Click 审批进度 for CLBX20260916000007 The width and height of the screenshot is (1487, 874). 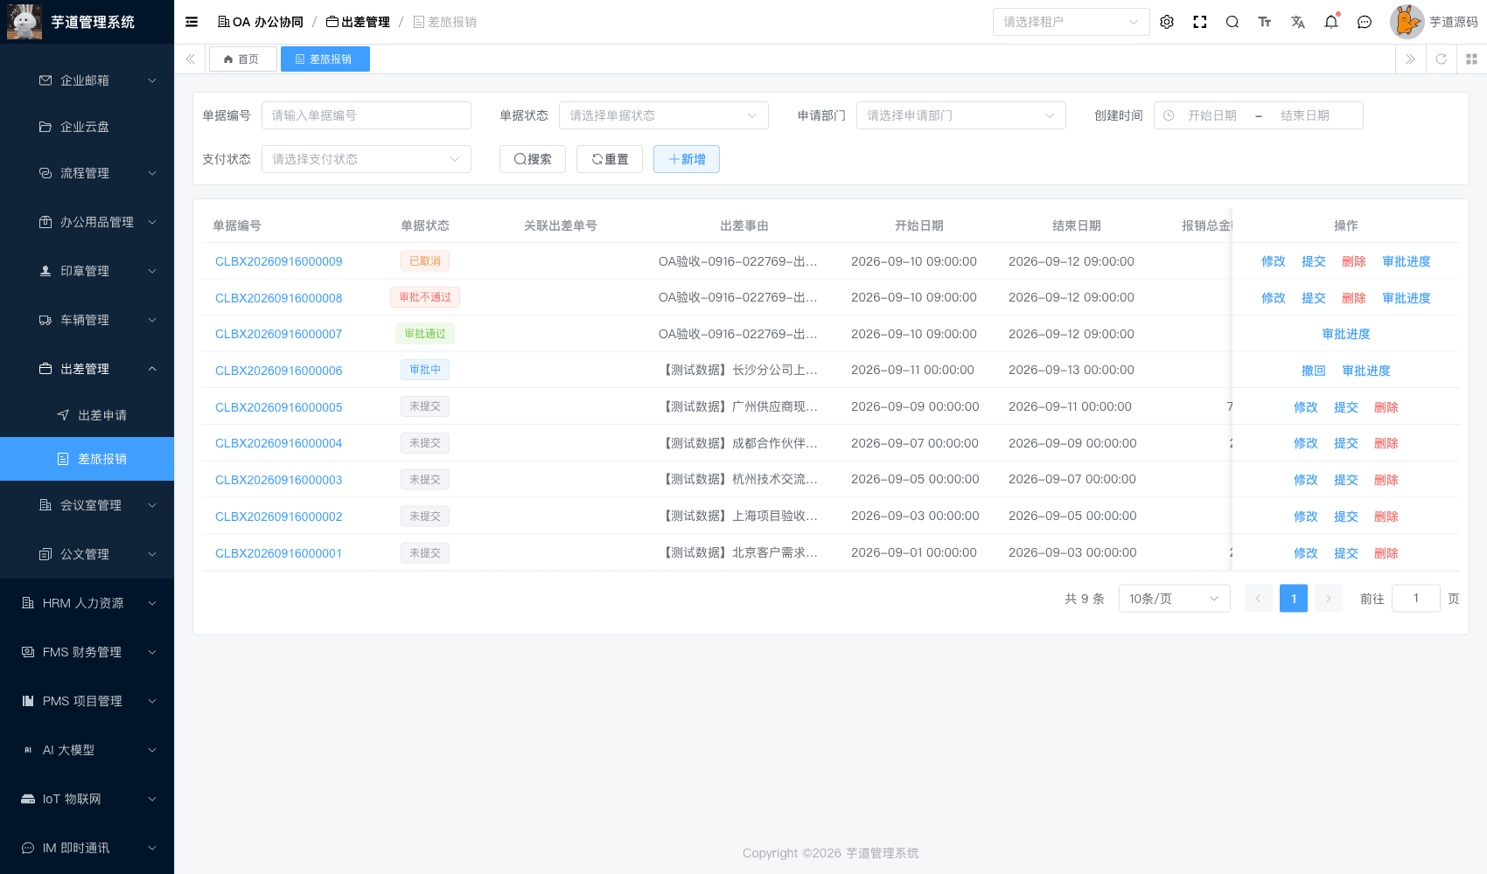(x=1345, y=334)
